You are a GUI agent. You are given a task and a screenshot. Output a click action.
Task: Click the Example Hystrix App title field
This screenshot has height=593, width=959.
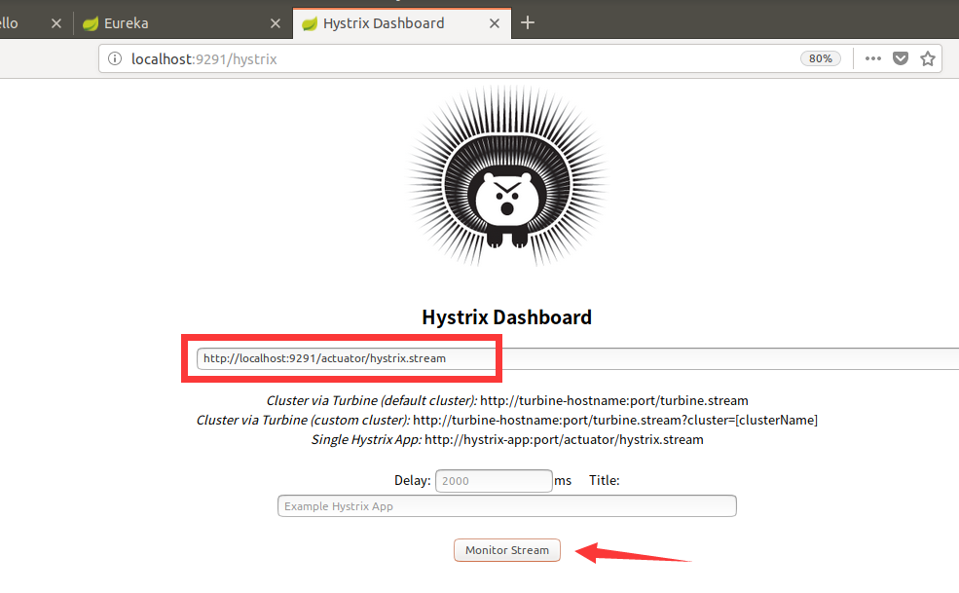[x=506, y=505]
